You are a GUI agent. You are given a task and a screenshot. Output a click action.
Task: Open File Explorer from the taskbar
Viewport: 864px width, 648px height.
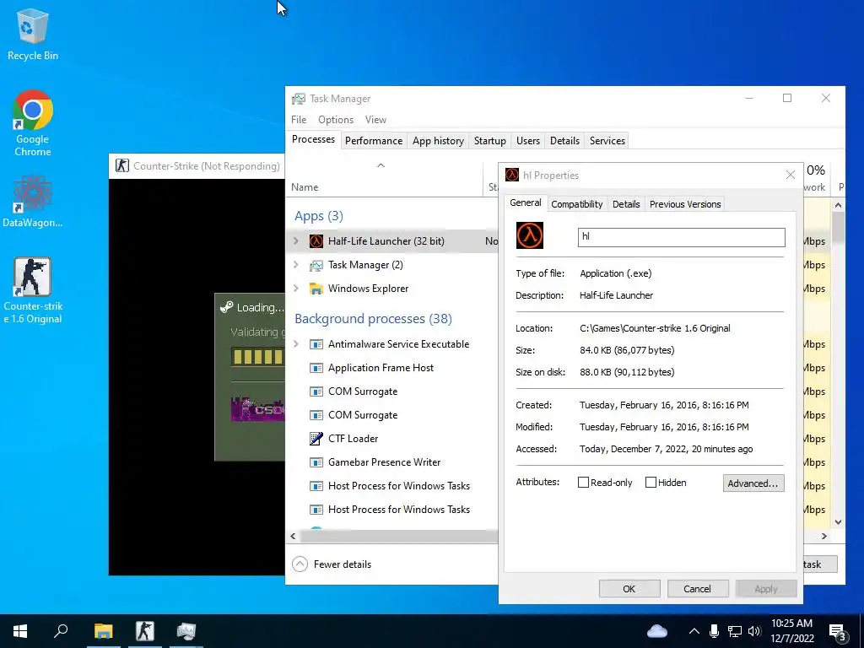pos(103,631)
